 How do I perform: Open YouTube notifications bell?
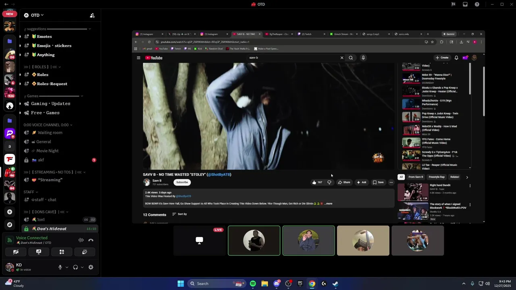point(456,58)
